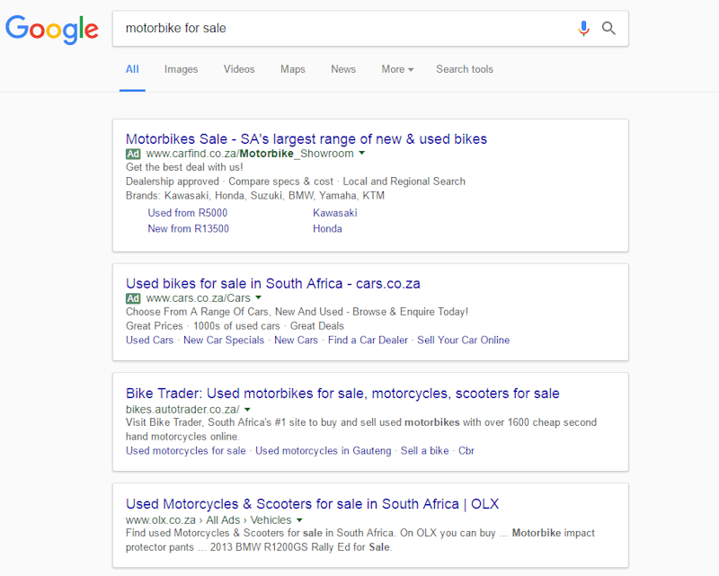Switch to the Images tab
The image size is (719, 576).
(x=182, y=69)
